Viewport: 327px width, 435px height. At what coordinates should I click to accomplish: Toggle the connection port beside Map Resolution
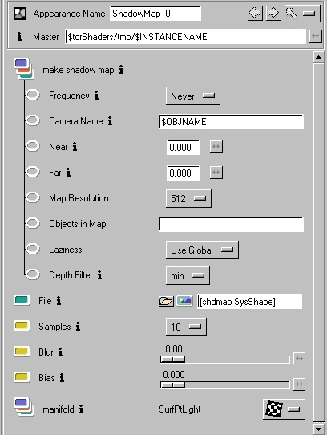pos(33,197)
